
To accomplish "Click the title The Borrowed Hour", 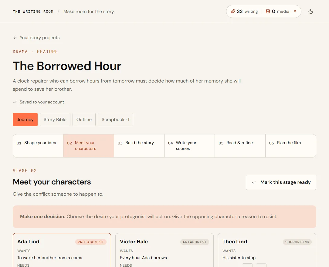I will [67, 66].
